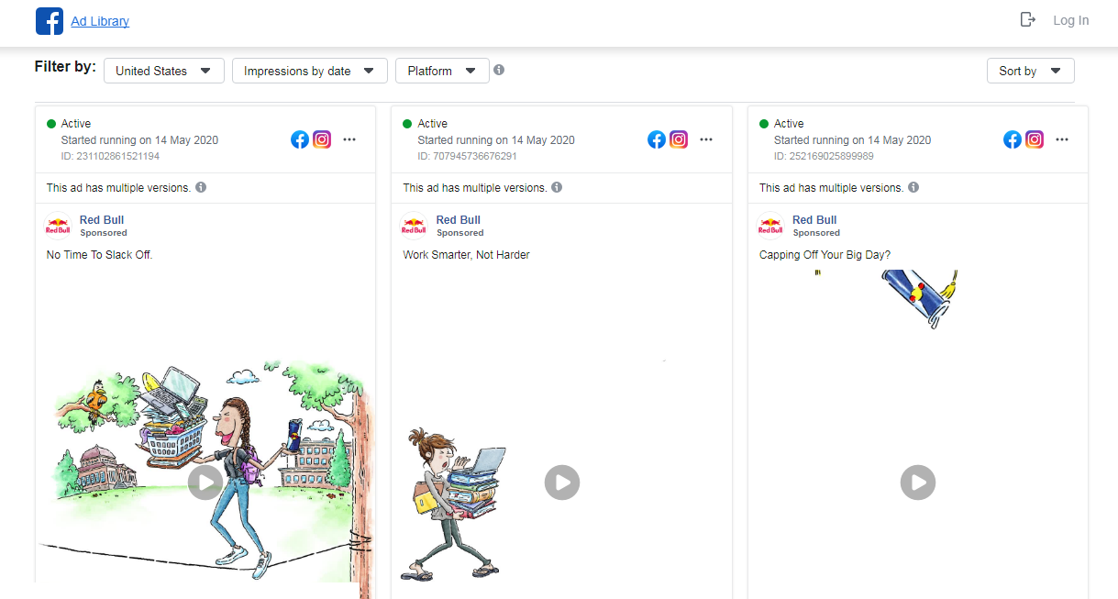Screen dimensions: 1118x599
Task: Expand the Impressions by date filter
Action: click(310, 71)
